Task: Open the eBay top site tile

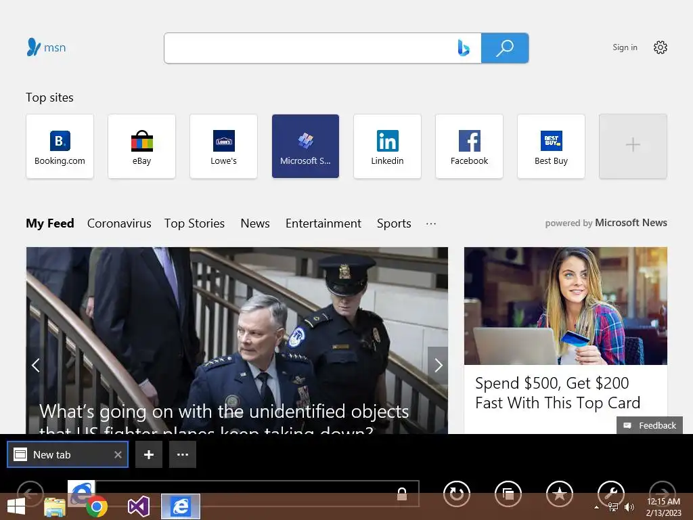Action: (x=141, y=146)
